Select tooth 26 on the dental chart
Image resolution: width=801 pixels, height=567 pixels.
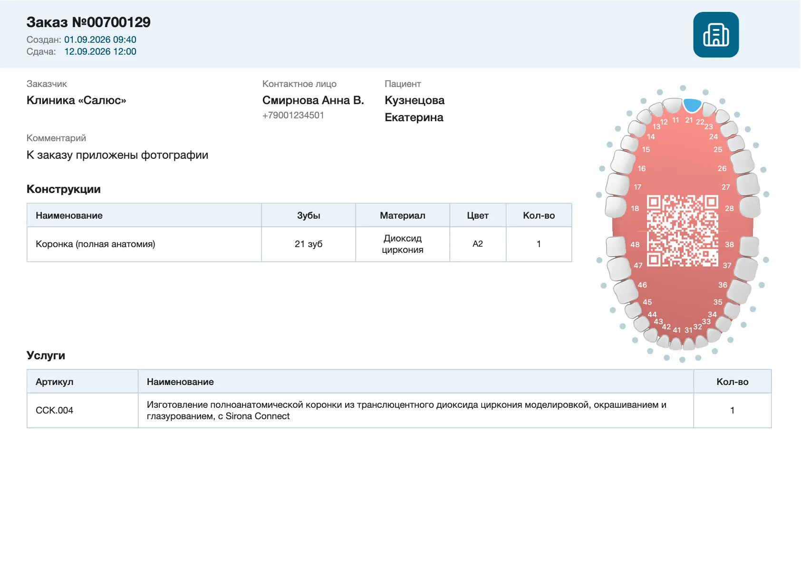pos(742,162)
